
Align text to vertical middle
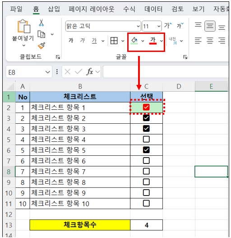click(x=210, y=26)
